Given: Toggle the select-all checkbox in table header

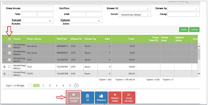Looking at the screenshot, I should point(9,39).
